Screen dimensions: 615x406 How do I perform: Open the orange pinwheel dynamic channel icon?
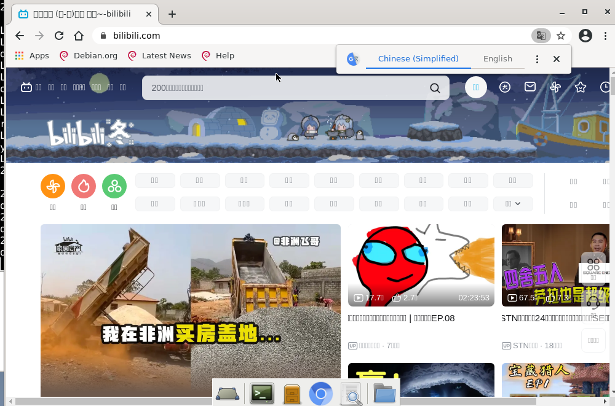pos(53,186)
